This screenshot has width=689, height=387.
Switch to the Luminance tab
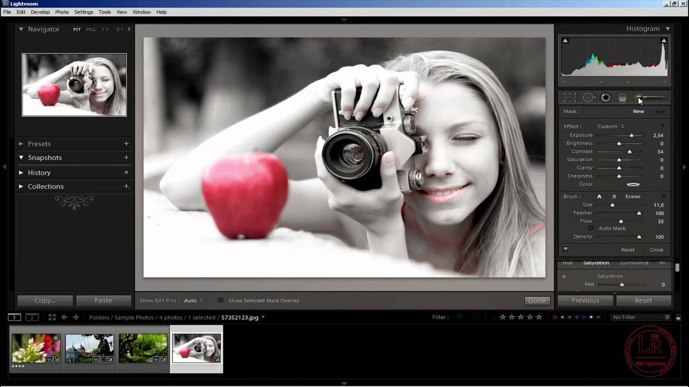tap(634, 263)
